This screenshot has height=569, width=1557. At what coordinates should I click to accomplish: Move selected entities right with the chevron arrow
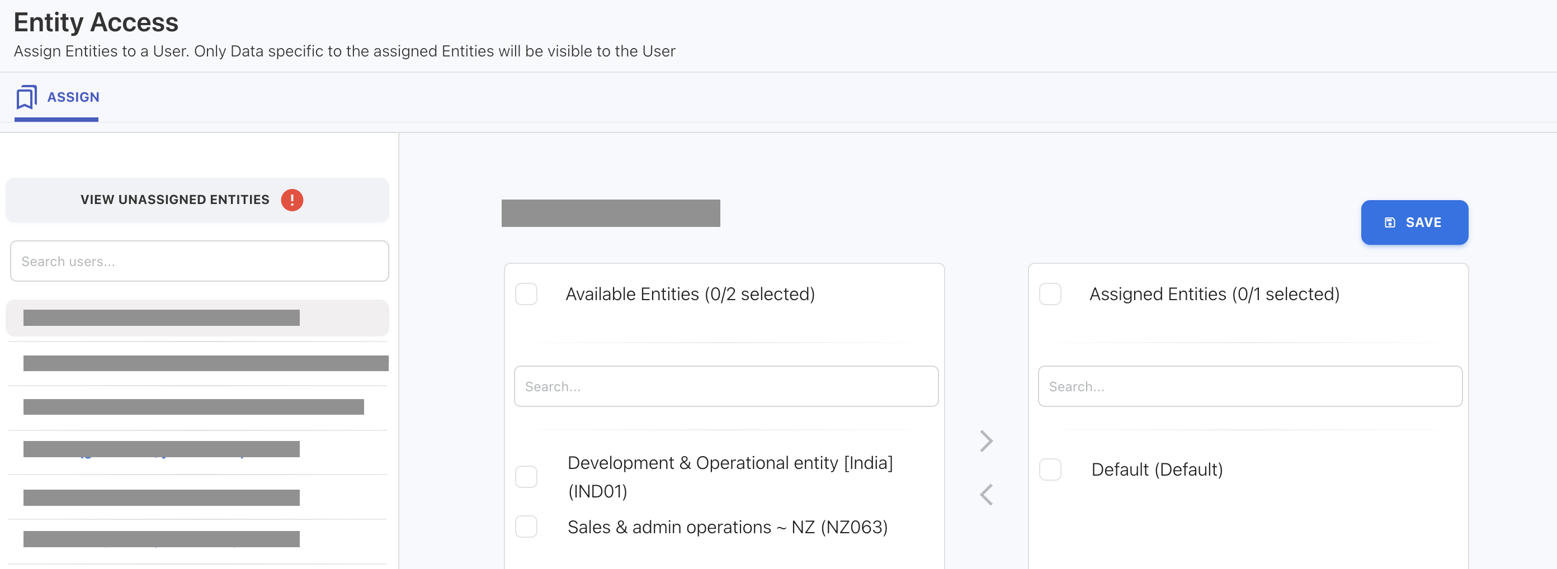[x=986, y=441]
